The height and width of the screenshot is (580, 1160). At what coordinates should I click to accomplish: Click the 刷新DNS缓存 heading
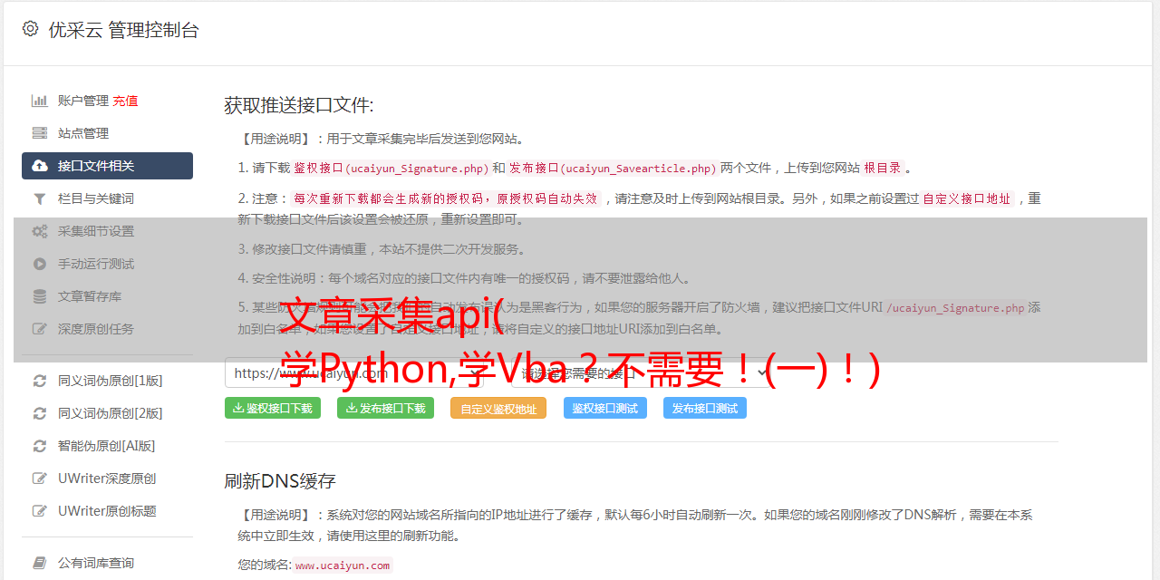pyautogui.click(x=280, y=480)
